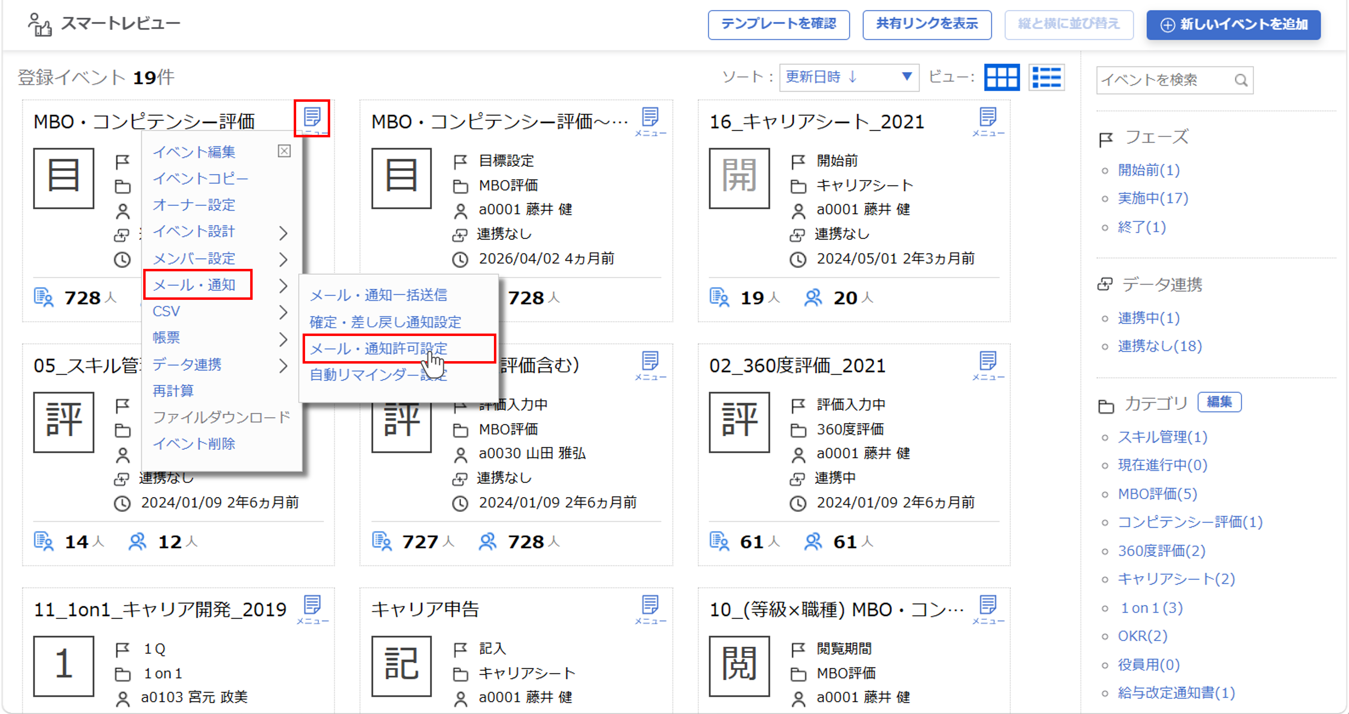
Task: Switch to list view icon
Action: (x=1046, y=78)
